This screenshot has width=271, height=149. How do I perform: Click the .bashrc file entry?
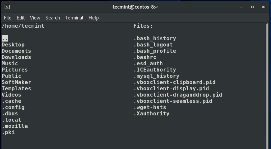tap(145, 57)
